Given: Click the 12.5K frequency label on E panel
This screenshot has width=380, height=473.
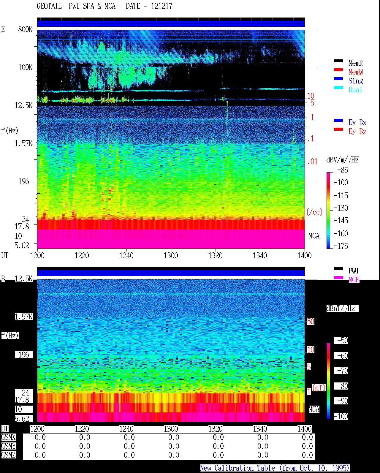Looking at the screenshot, I should (23, 105).
